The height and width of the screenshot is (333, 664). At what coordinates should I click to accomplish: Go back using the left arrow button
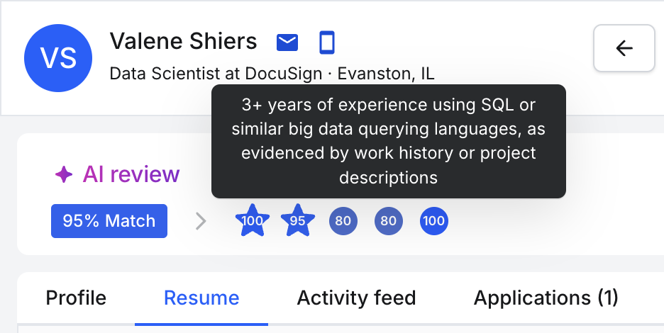click(x=624, y=48)
